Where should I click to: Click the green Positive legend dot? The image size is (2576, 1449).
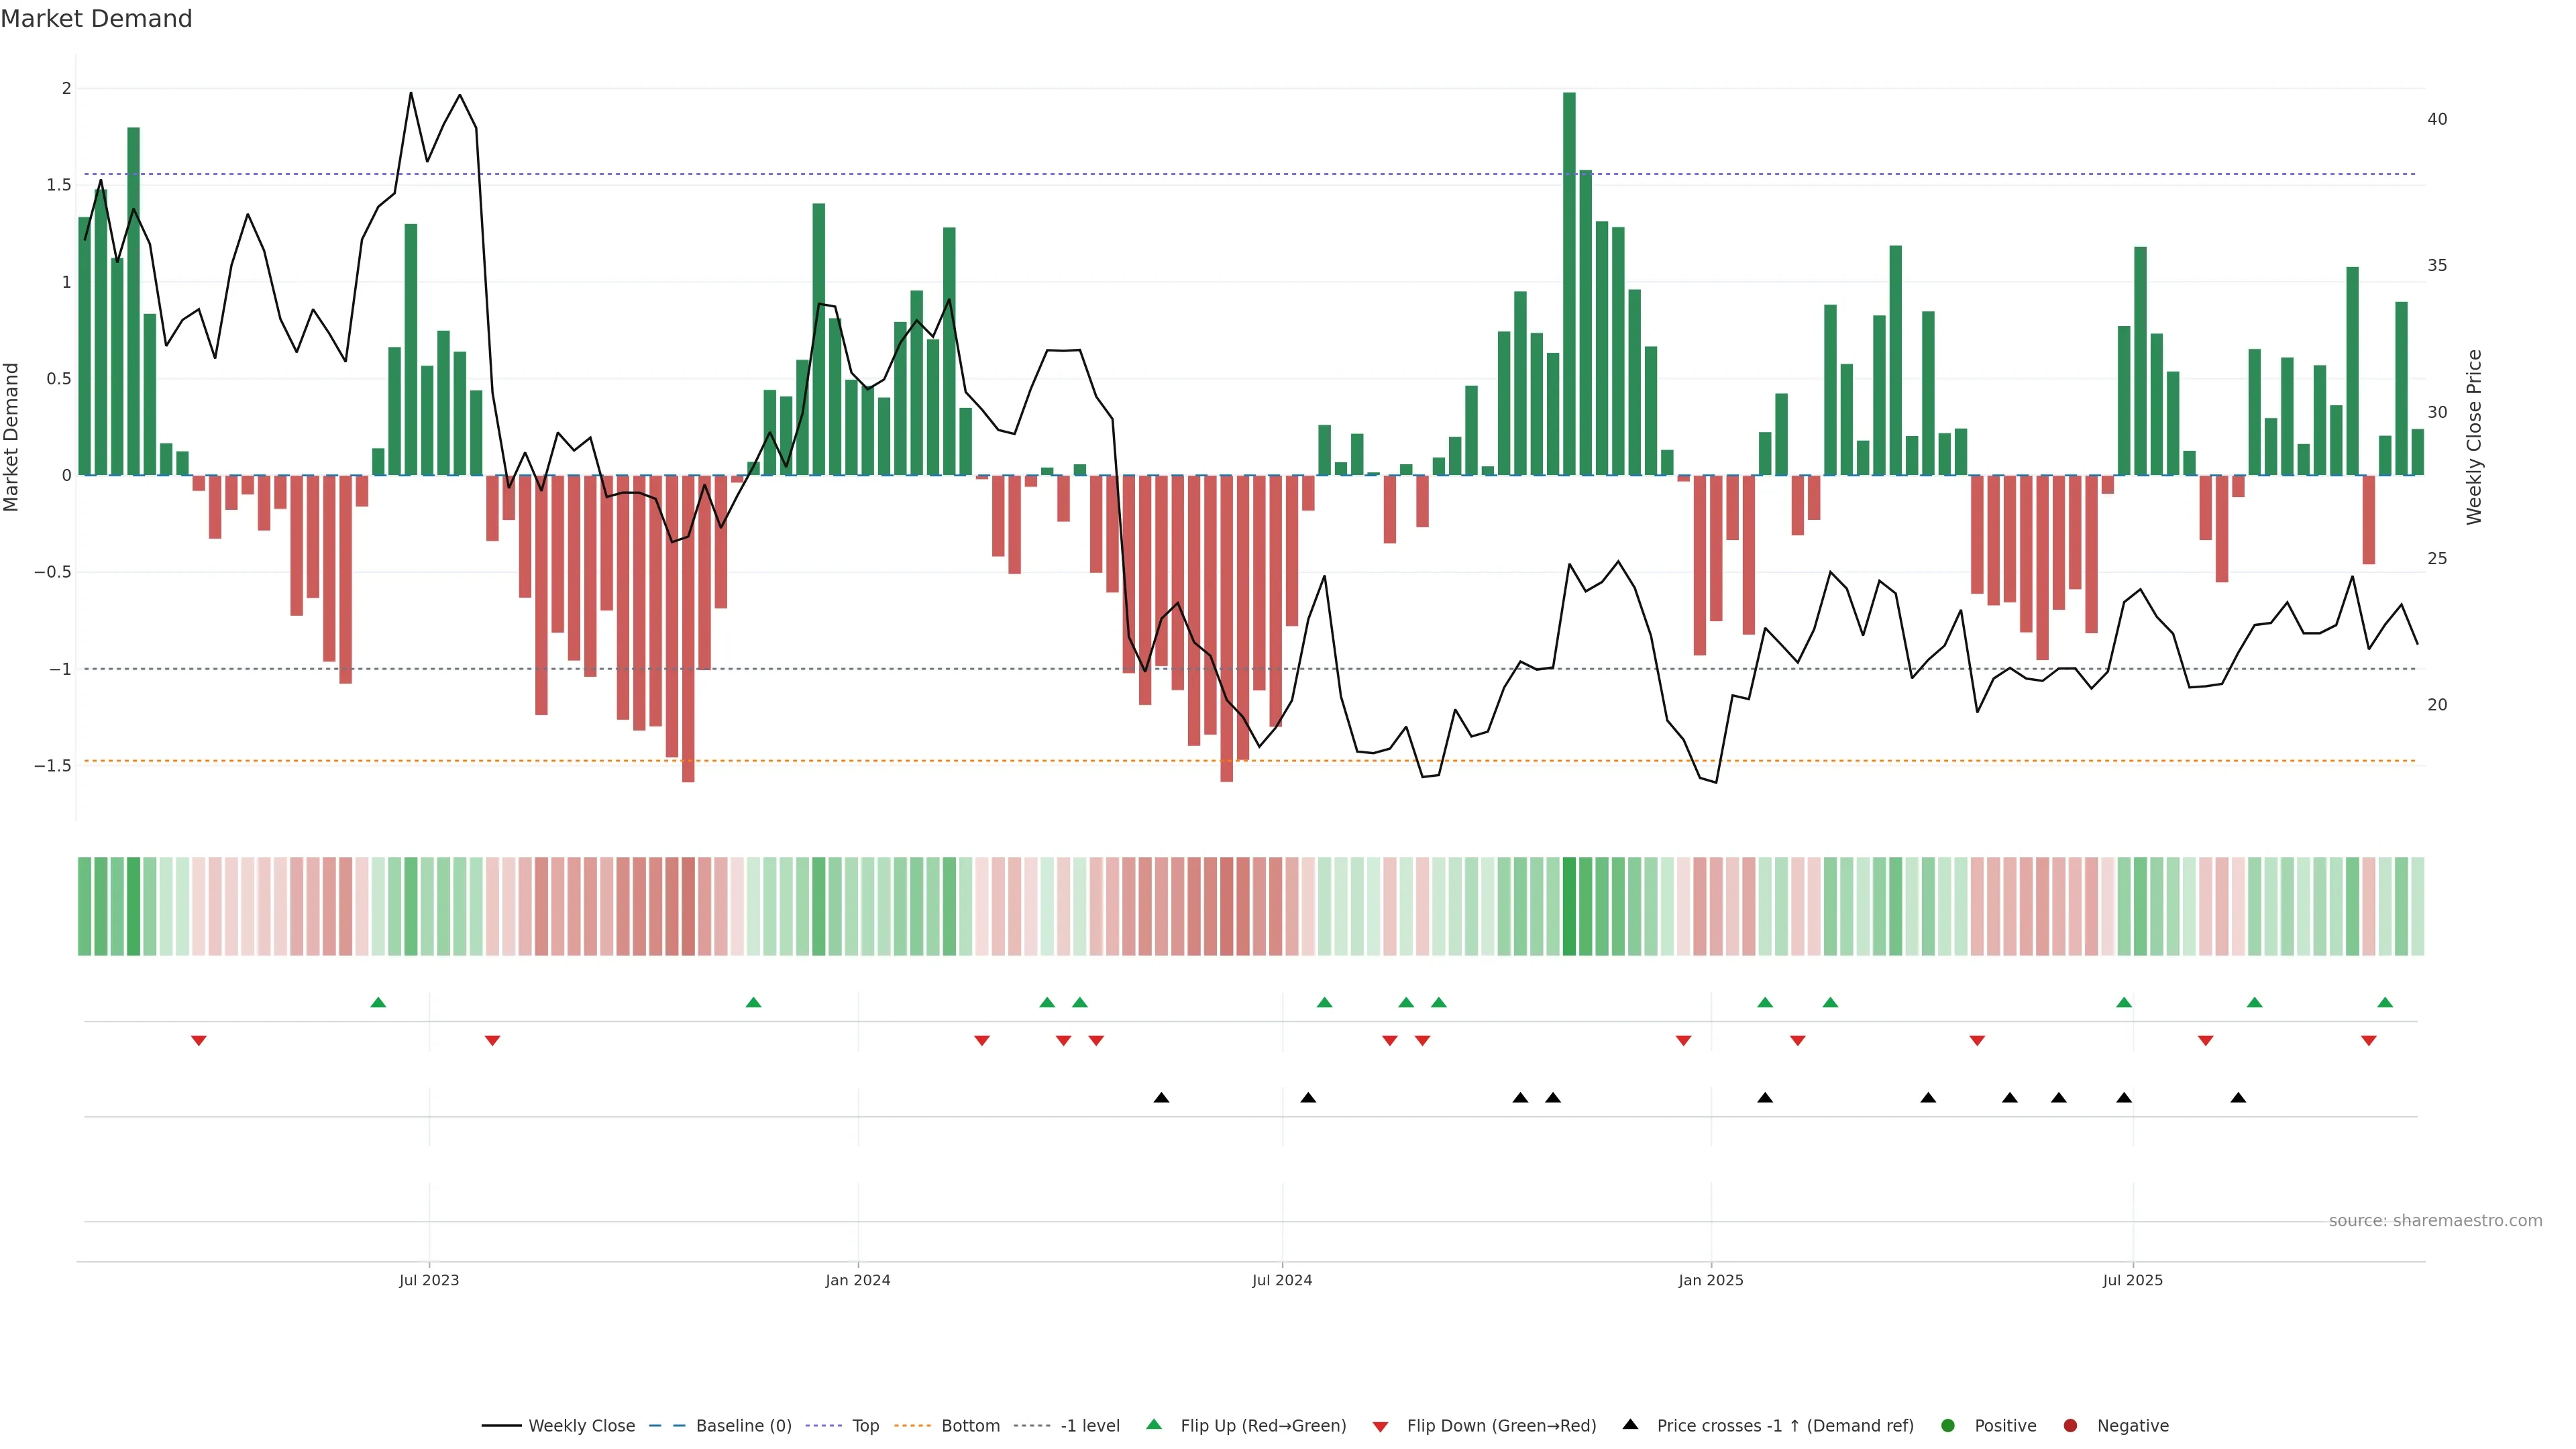point(1947,1425)
